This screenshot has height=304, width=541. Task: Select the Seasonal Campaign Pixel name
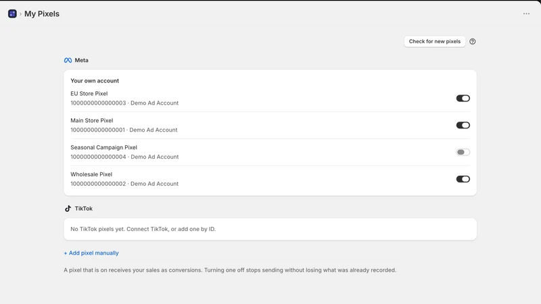(104, 147)
